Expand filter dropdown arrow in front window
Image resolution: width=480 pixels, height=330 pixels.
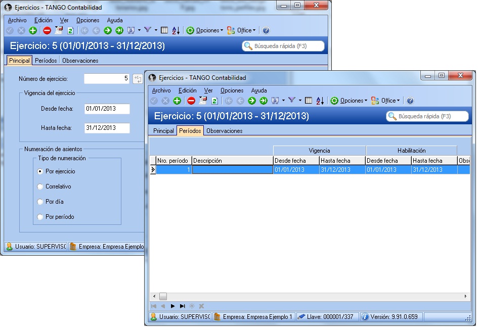(300, 101)
